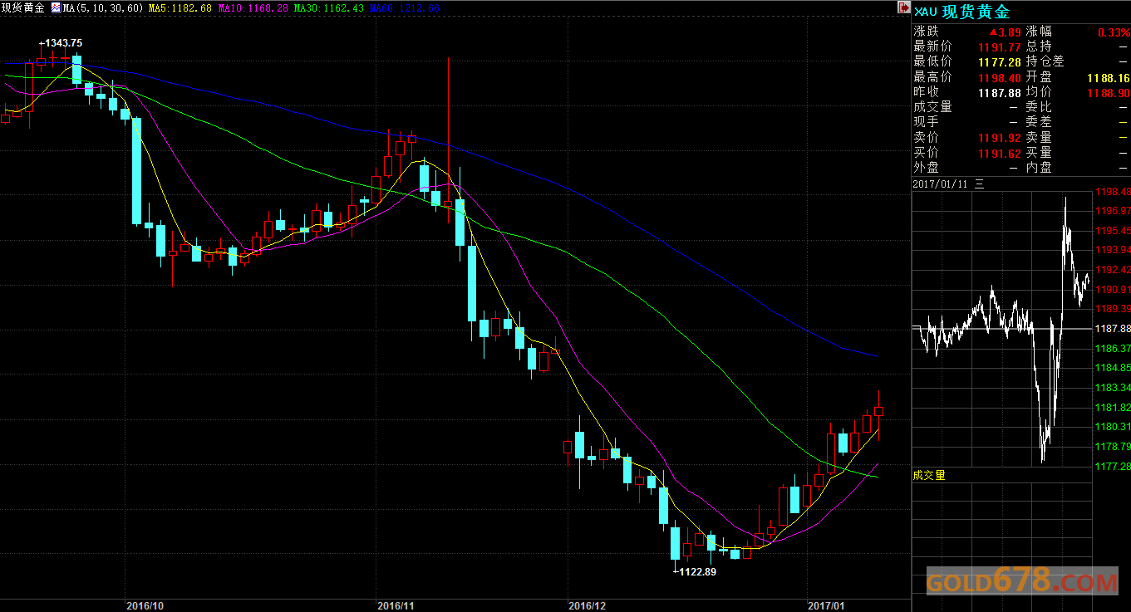The width and height of the screenshot is (1131, 612).
Task: Click the 2017/01/11 三 date label
Action: coord(949,184)
